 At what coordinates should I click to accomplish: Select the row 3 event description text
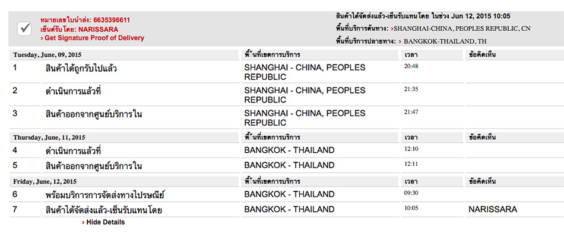pos(94,113)
